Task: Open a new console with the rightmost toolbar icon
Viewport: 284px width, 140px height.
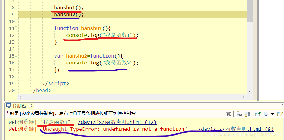Action: (280, 114)
